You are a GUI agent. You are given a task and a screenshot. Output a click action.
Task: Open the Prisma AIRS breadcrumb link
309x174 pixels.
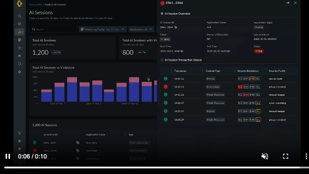(35, 4)
